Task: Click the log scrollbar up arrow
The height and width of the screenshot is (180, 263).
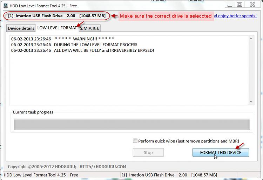Action: click(x=251, y=39)
